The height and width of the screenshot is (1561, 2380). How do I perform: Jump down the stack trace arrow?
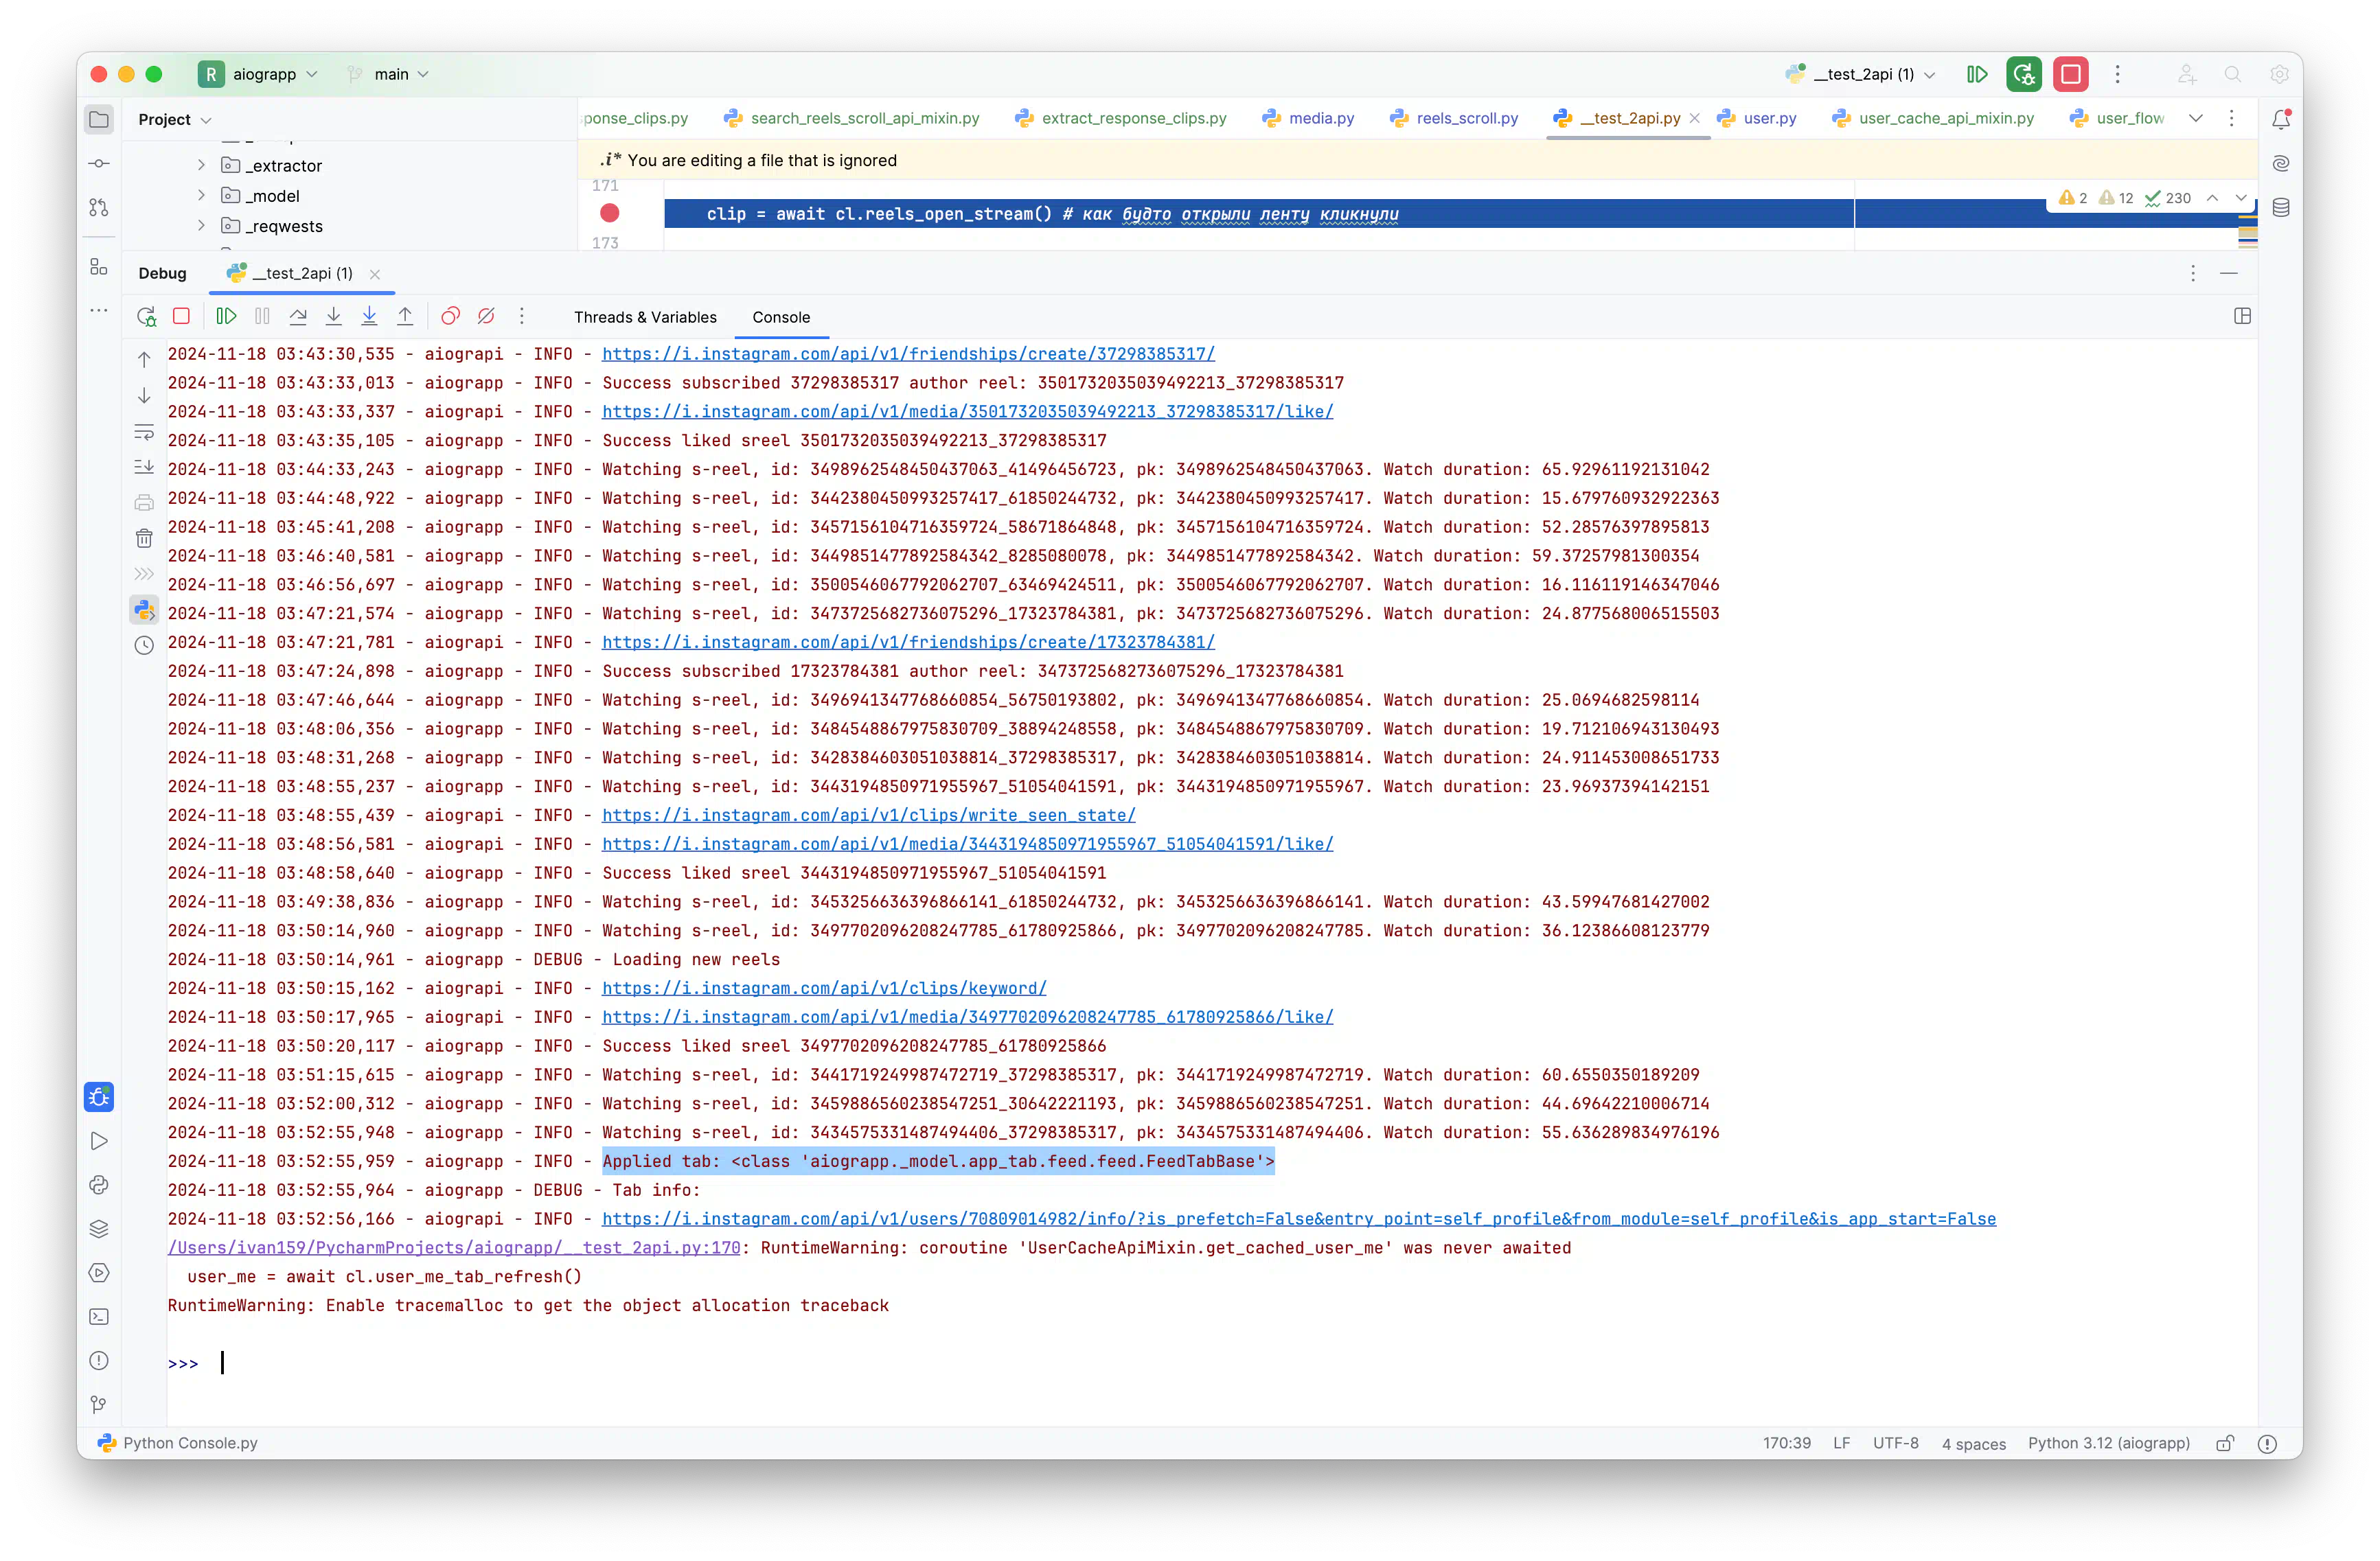click(x=144, y=396)
